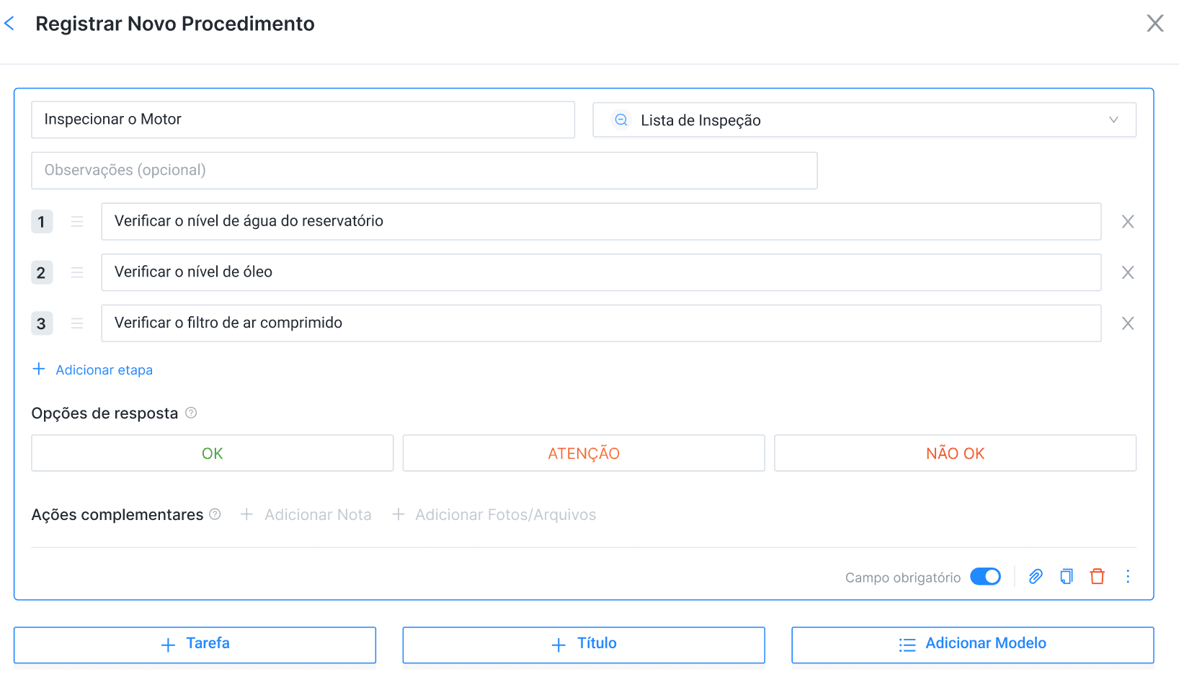Select the OK response option
The width and height of the screenshot is (1179, 690).
(213, 453)
